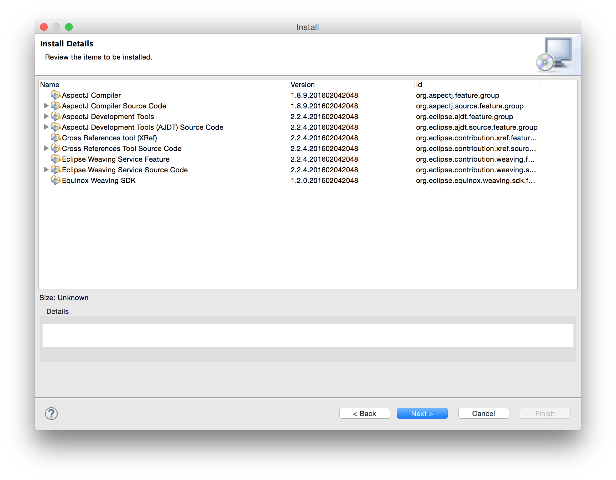Open help via the question mark icon
The image size is (616, 480).
51,414
